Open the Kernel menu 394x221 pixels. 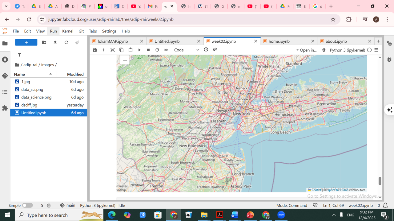(x=67, y=31)
